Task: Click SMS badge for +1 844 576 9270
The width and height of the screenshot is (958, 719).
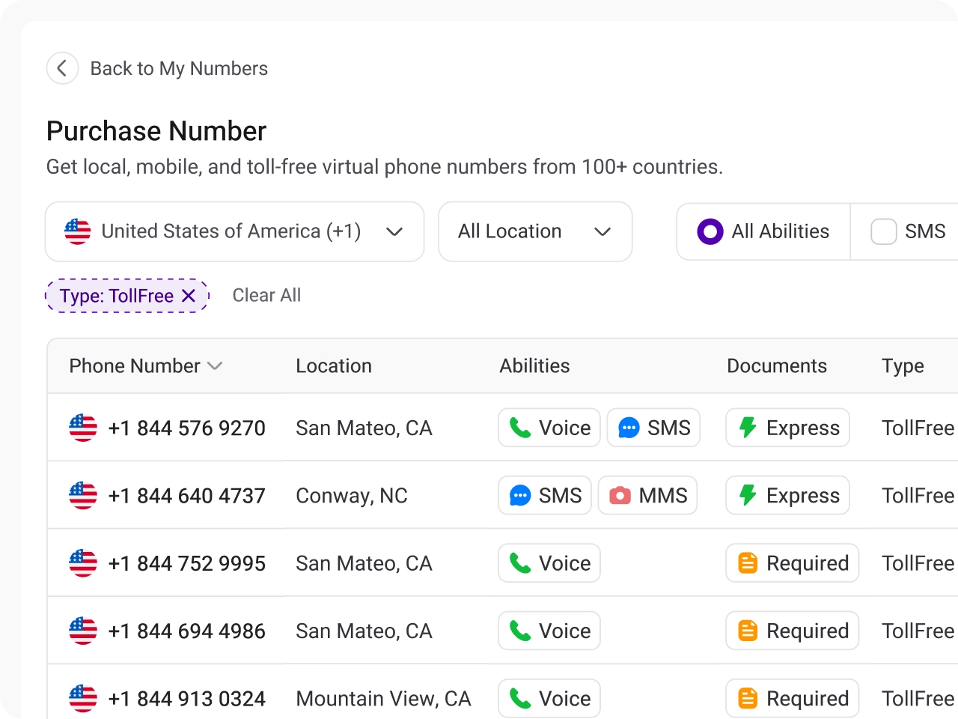Action: [x=653, y=428]
